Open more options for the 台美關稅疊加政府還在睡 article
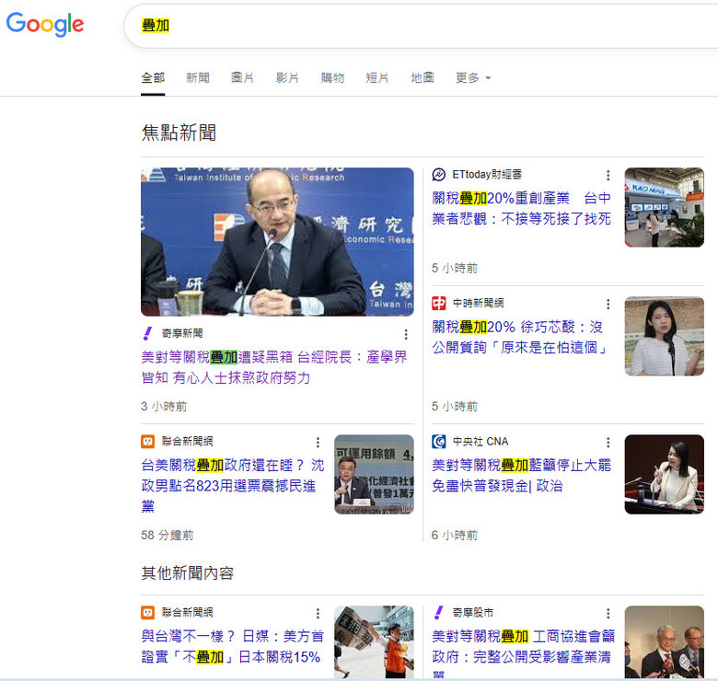Image resolution: width=718 pixels, height=681 pixels. [318, 442]
